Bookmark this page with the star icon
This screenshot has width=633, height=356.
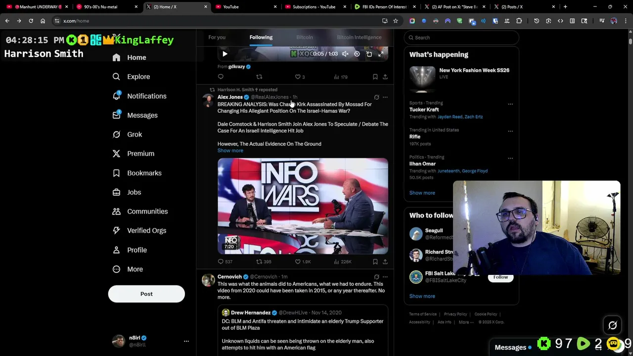point(396,21)
